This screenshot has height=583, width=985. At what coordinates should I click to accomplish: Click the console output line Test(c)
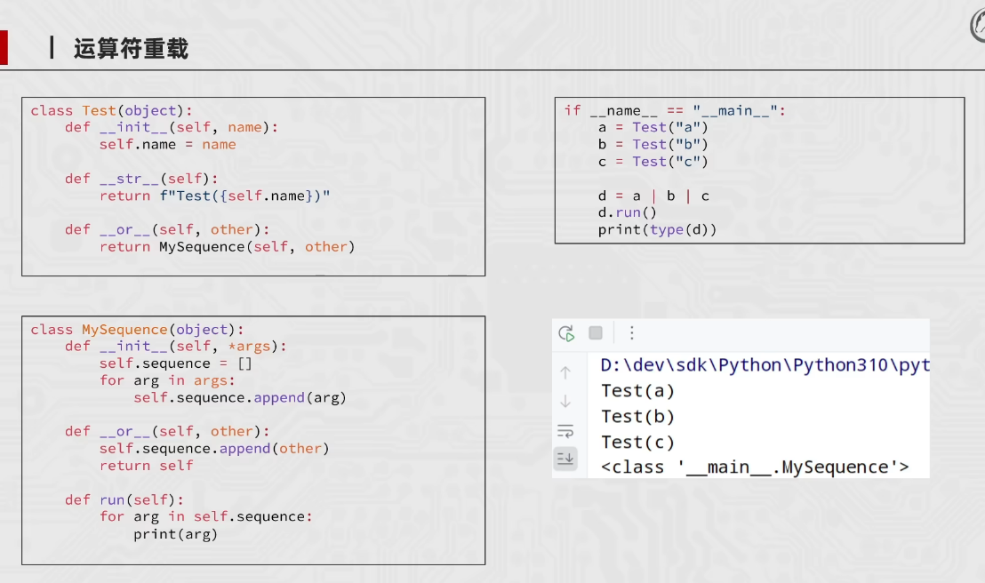pyautogui.click(x=637, y=443)
